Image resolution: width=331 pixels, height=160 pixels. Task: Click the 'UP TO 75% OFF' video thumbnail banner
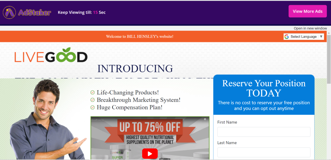(150, 128)
